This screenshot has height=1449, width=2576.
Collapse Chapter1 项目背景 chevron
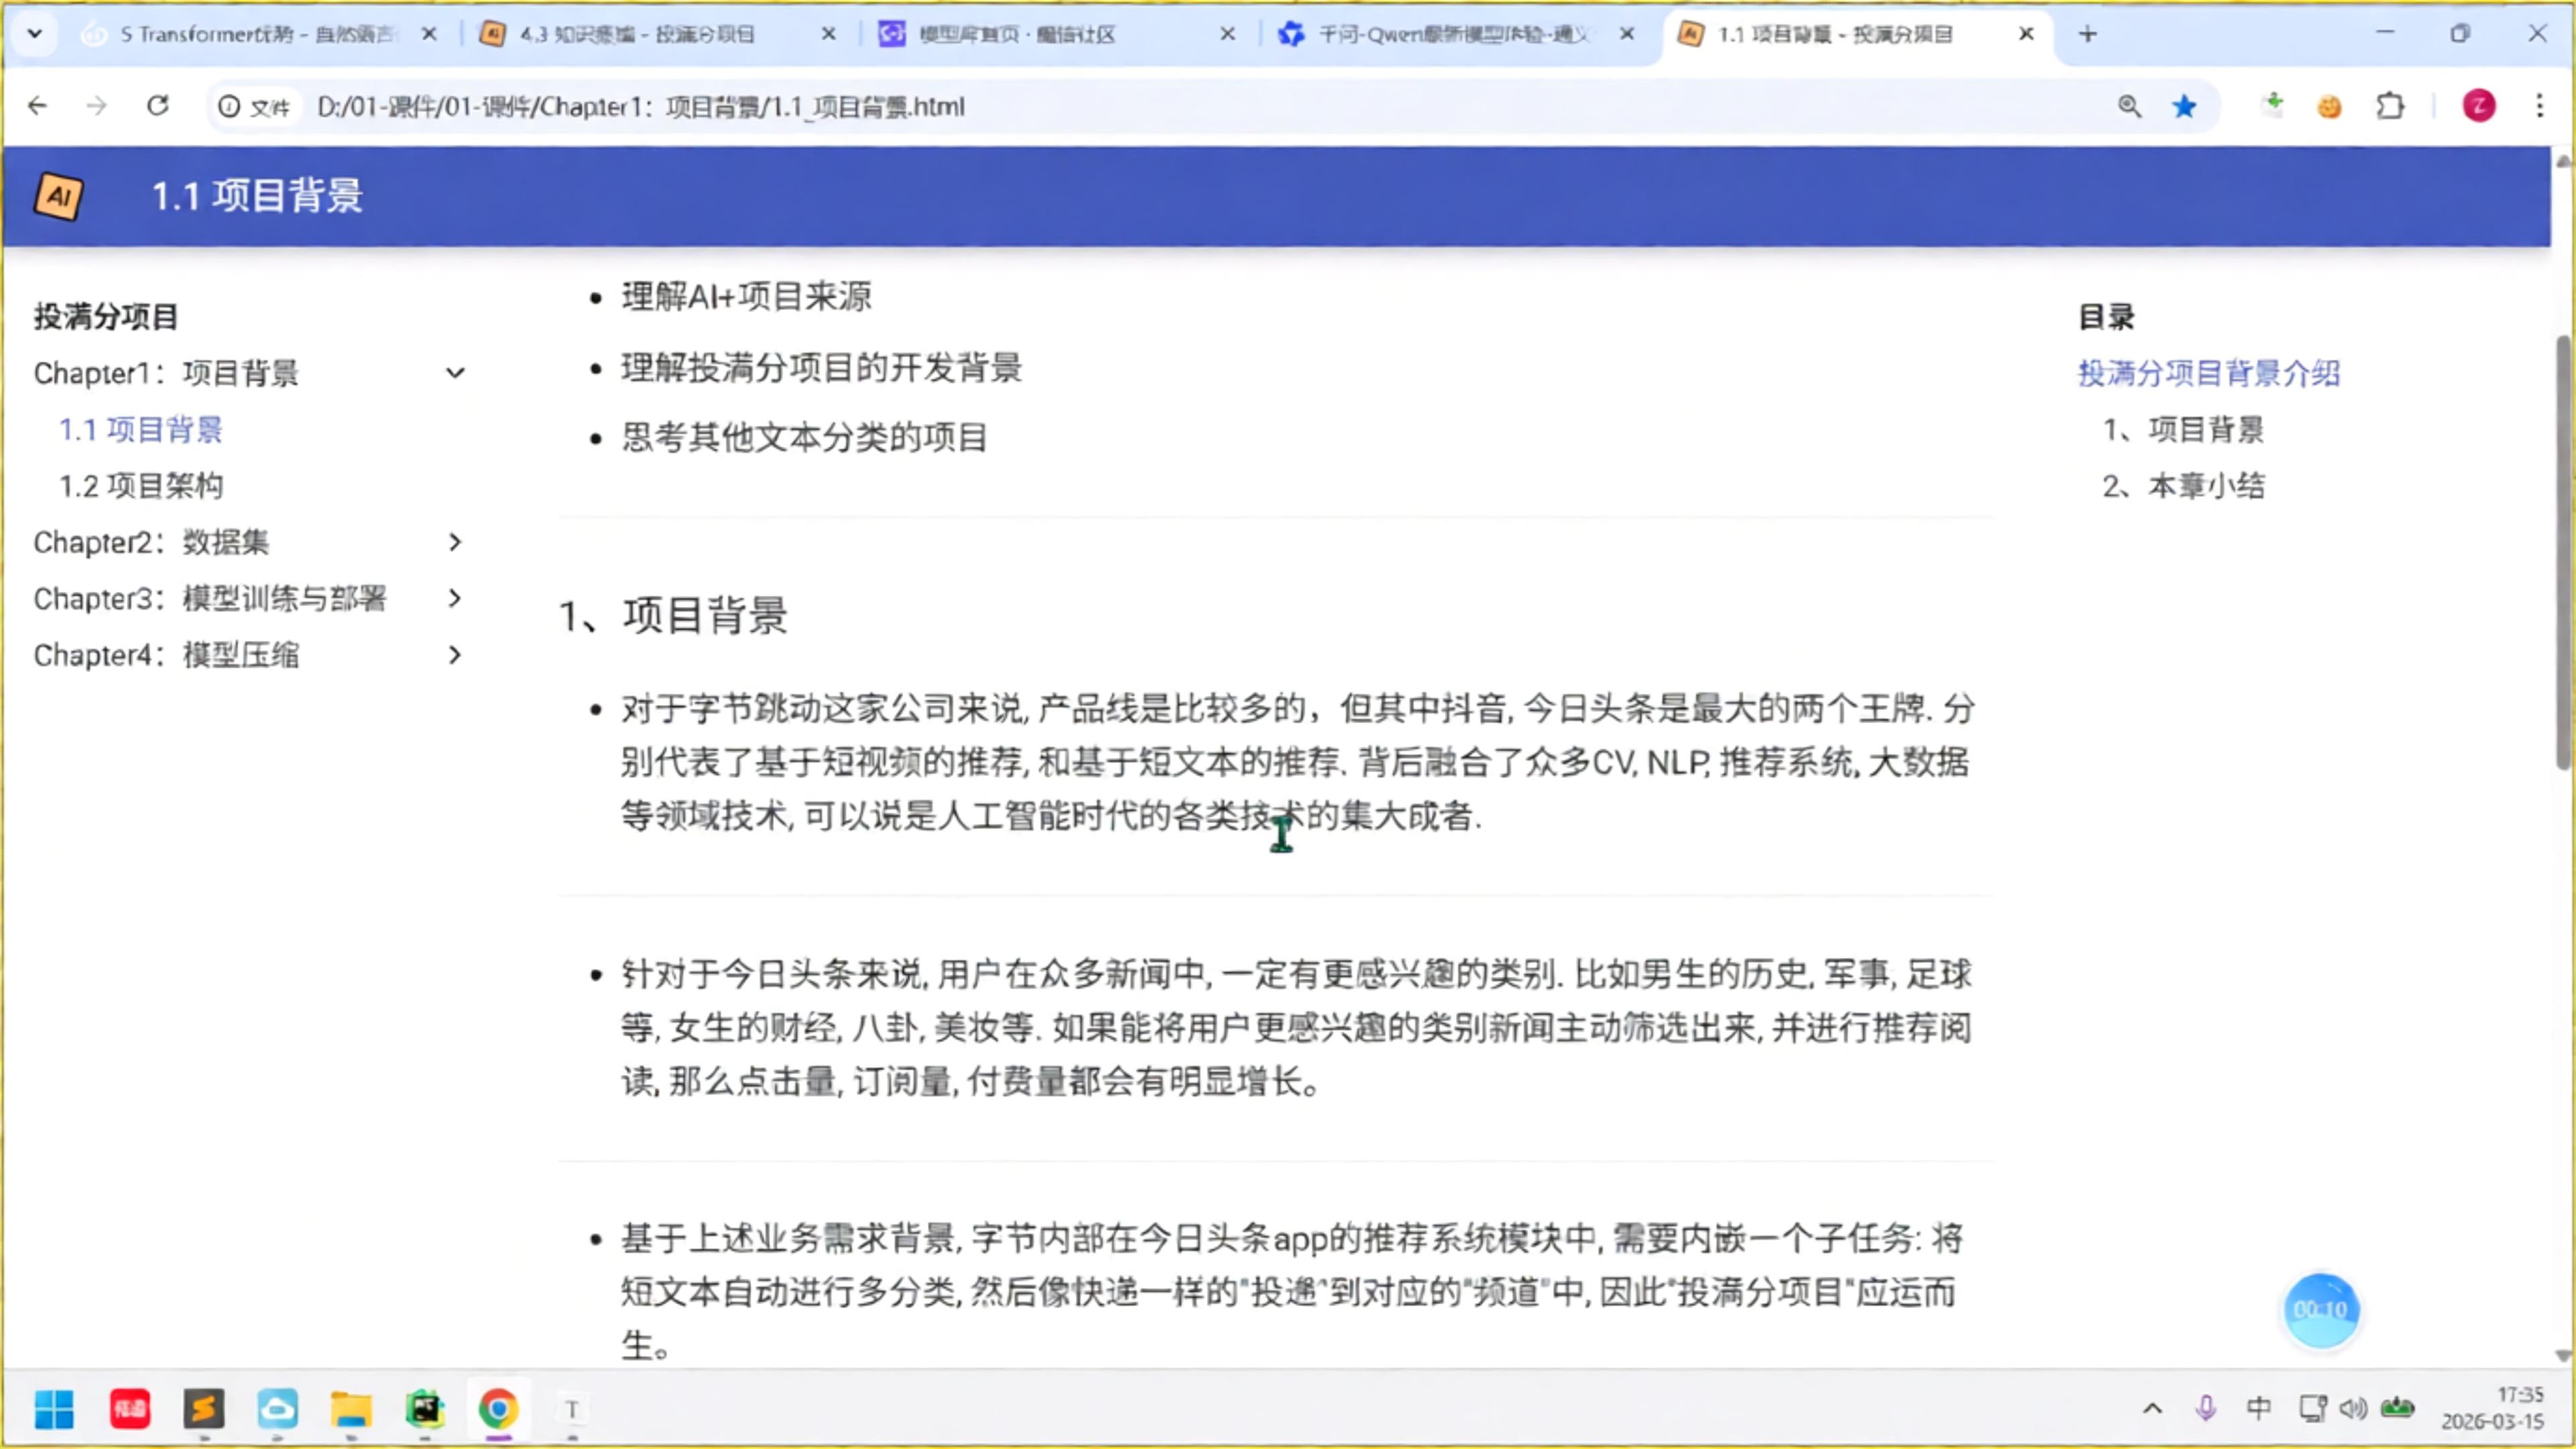click(455, 373)
